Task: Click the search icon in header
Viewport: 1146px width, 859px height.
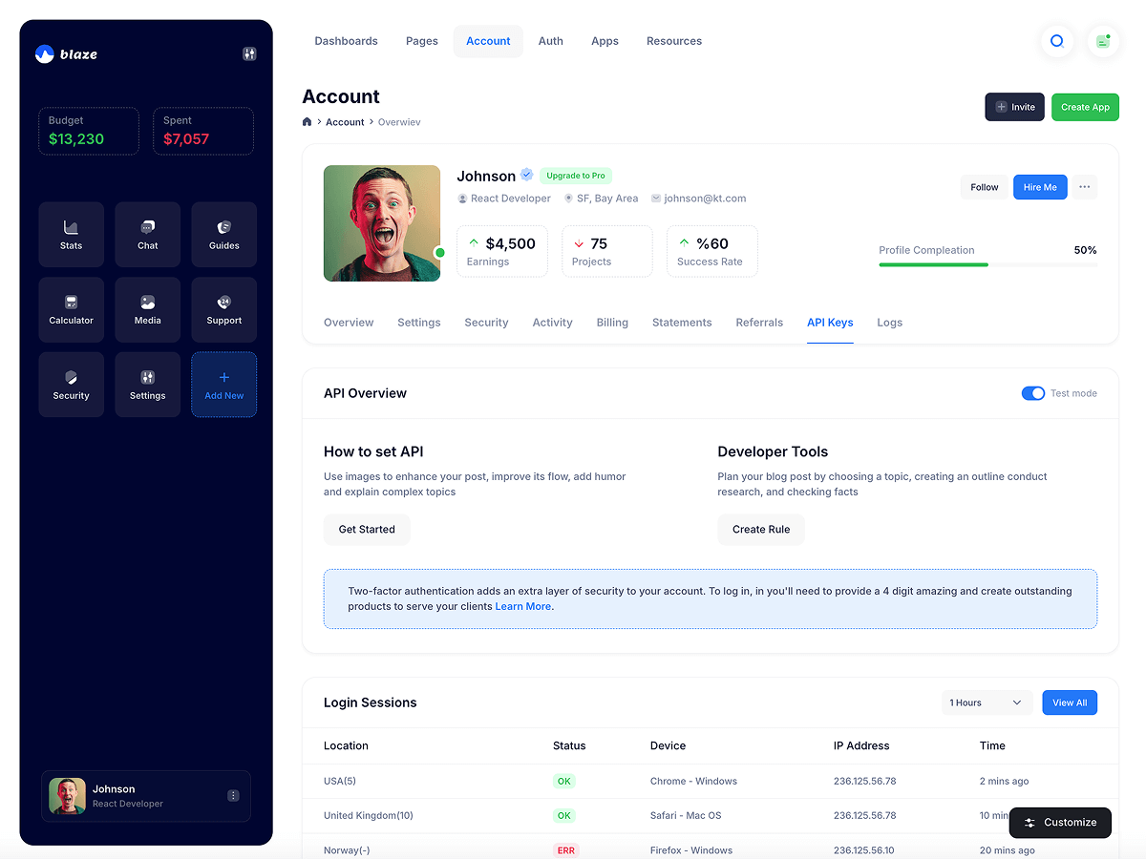Action: point(1057,41)
